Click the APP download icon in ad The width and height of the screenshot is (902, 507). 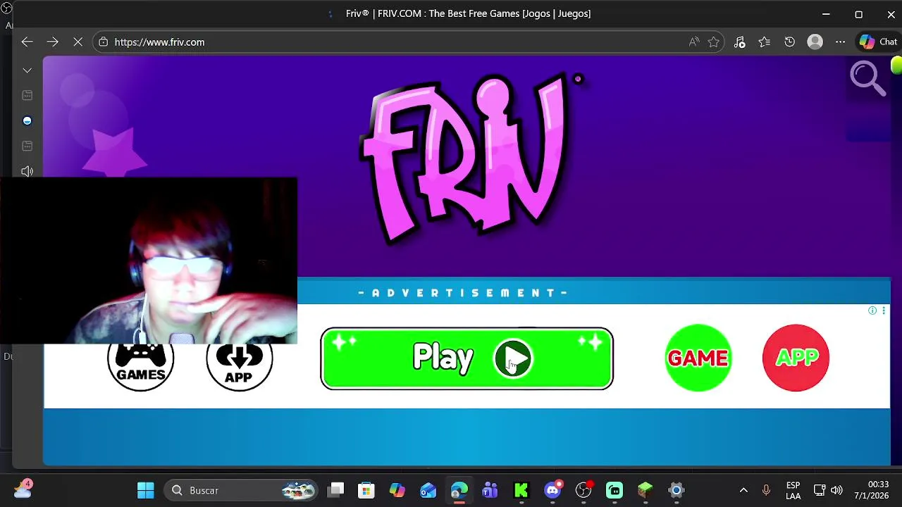point(239,366)
